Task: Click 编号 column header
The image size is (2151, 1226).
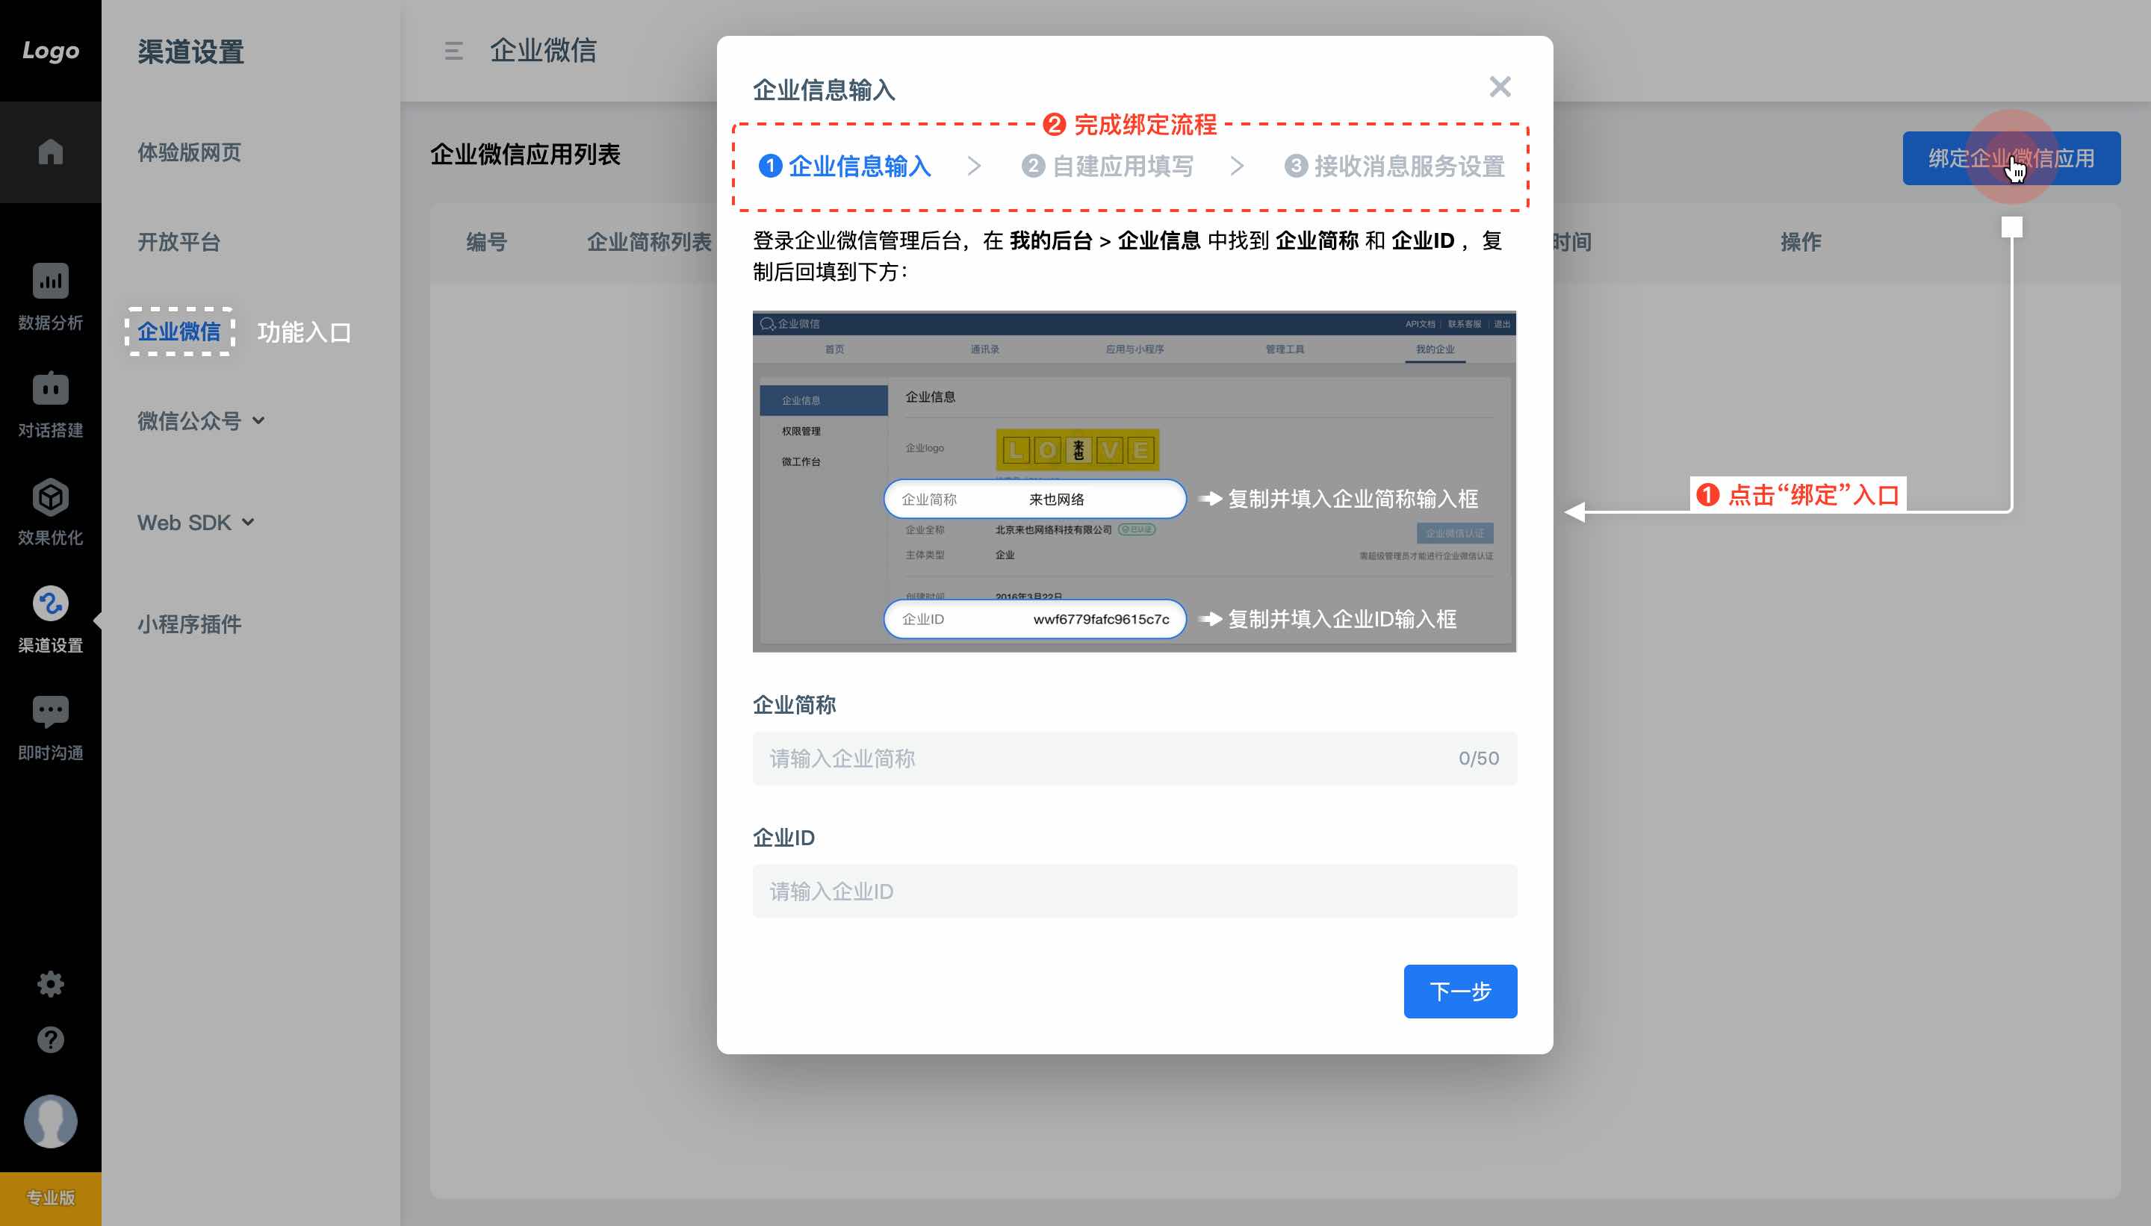Action: 487,242
